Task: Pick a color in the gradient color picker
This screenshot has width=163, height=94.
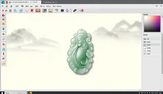Action: point(152,24)
